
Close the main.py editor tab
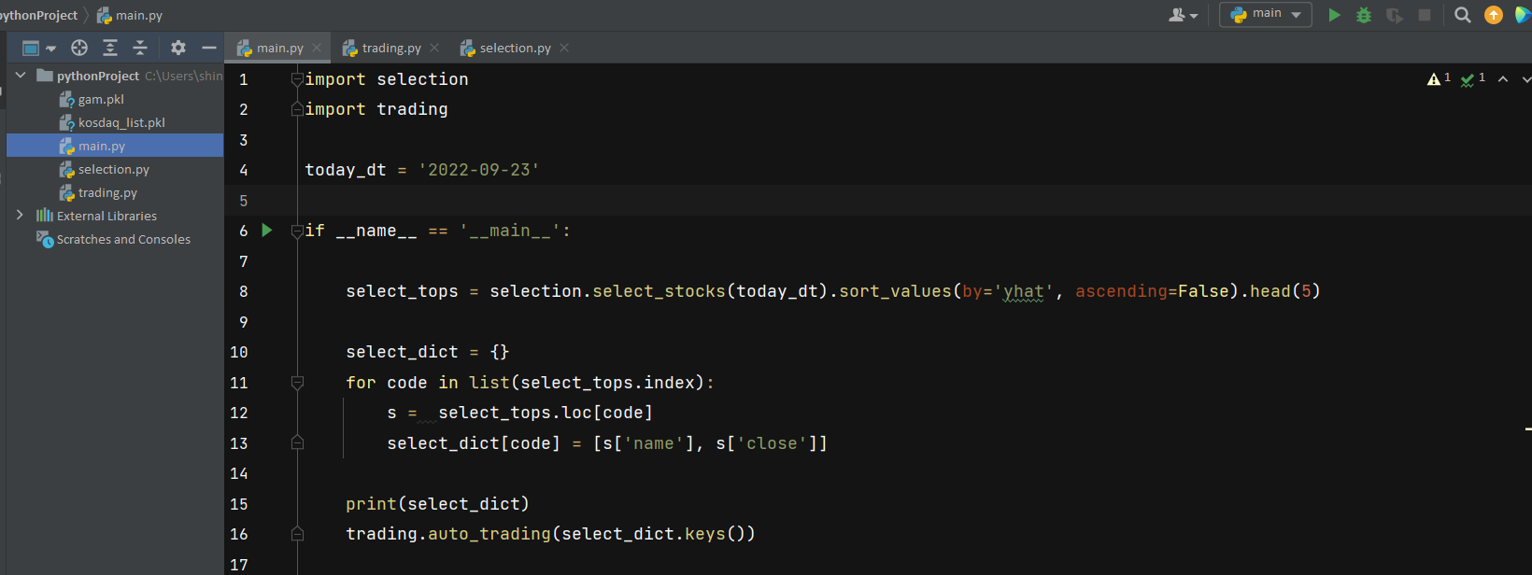317,48
